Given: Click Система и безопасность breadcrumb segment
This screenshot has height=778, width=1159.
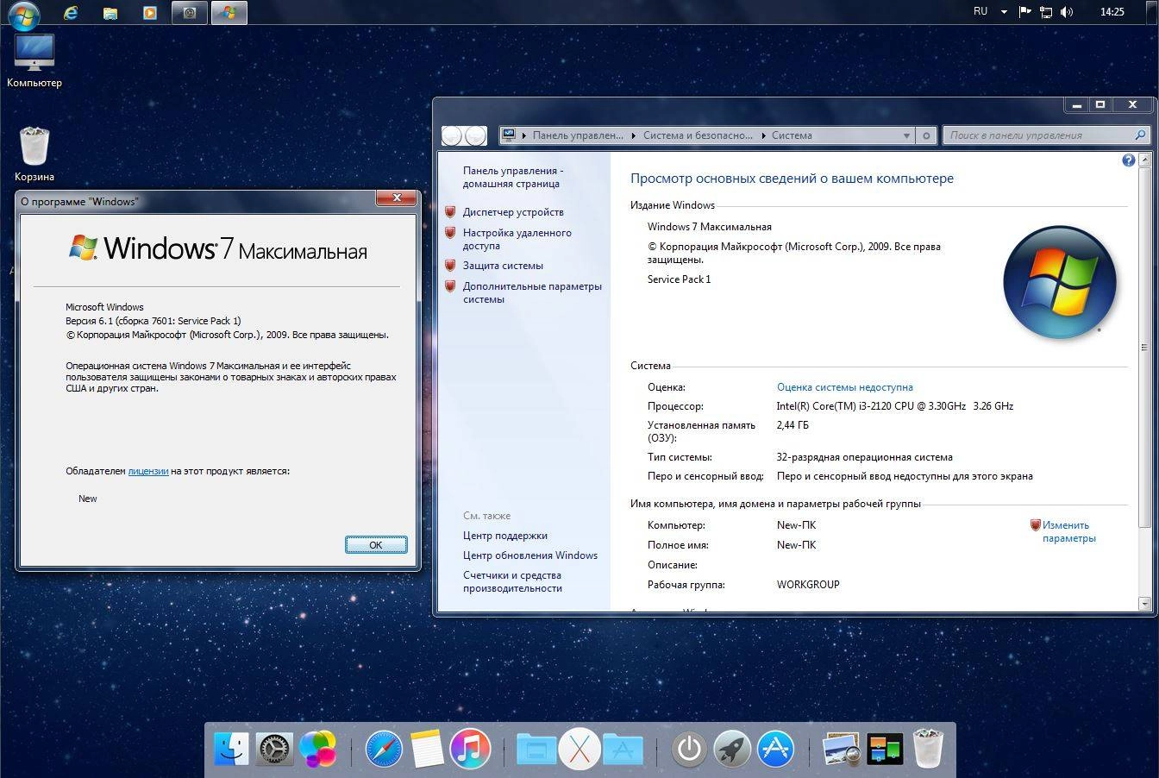Looking at the screenshot, I should 697,135.
